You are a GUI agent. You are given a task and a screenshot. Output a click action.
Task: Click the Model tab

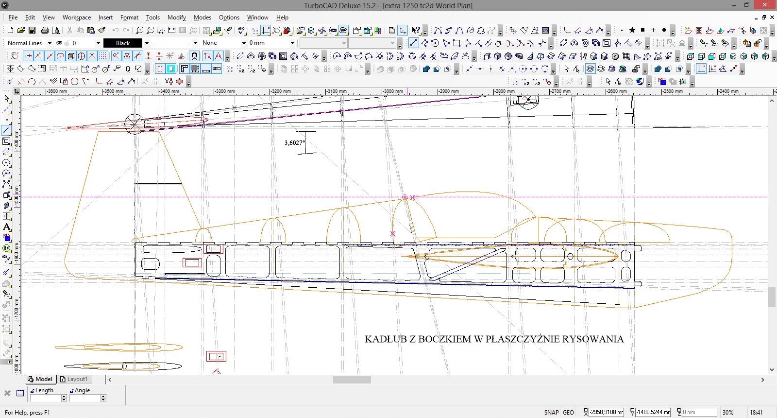(x=40, y=379)
